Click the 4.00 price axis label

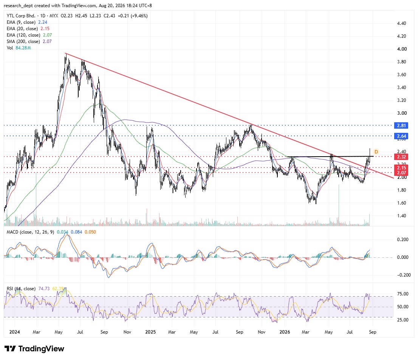pos(402,49)
